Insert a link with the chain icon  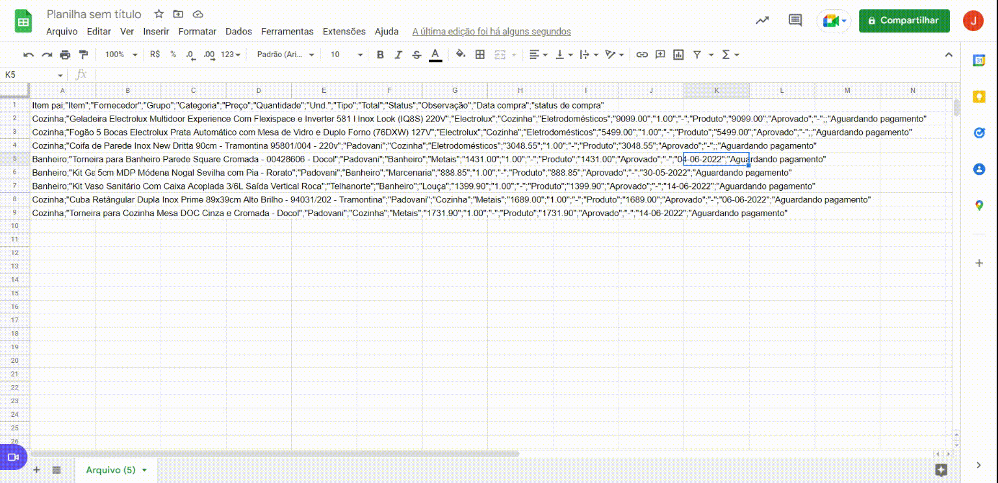tap(642, 55)
